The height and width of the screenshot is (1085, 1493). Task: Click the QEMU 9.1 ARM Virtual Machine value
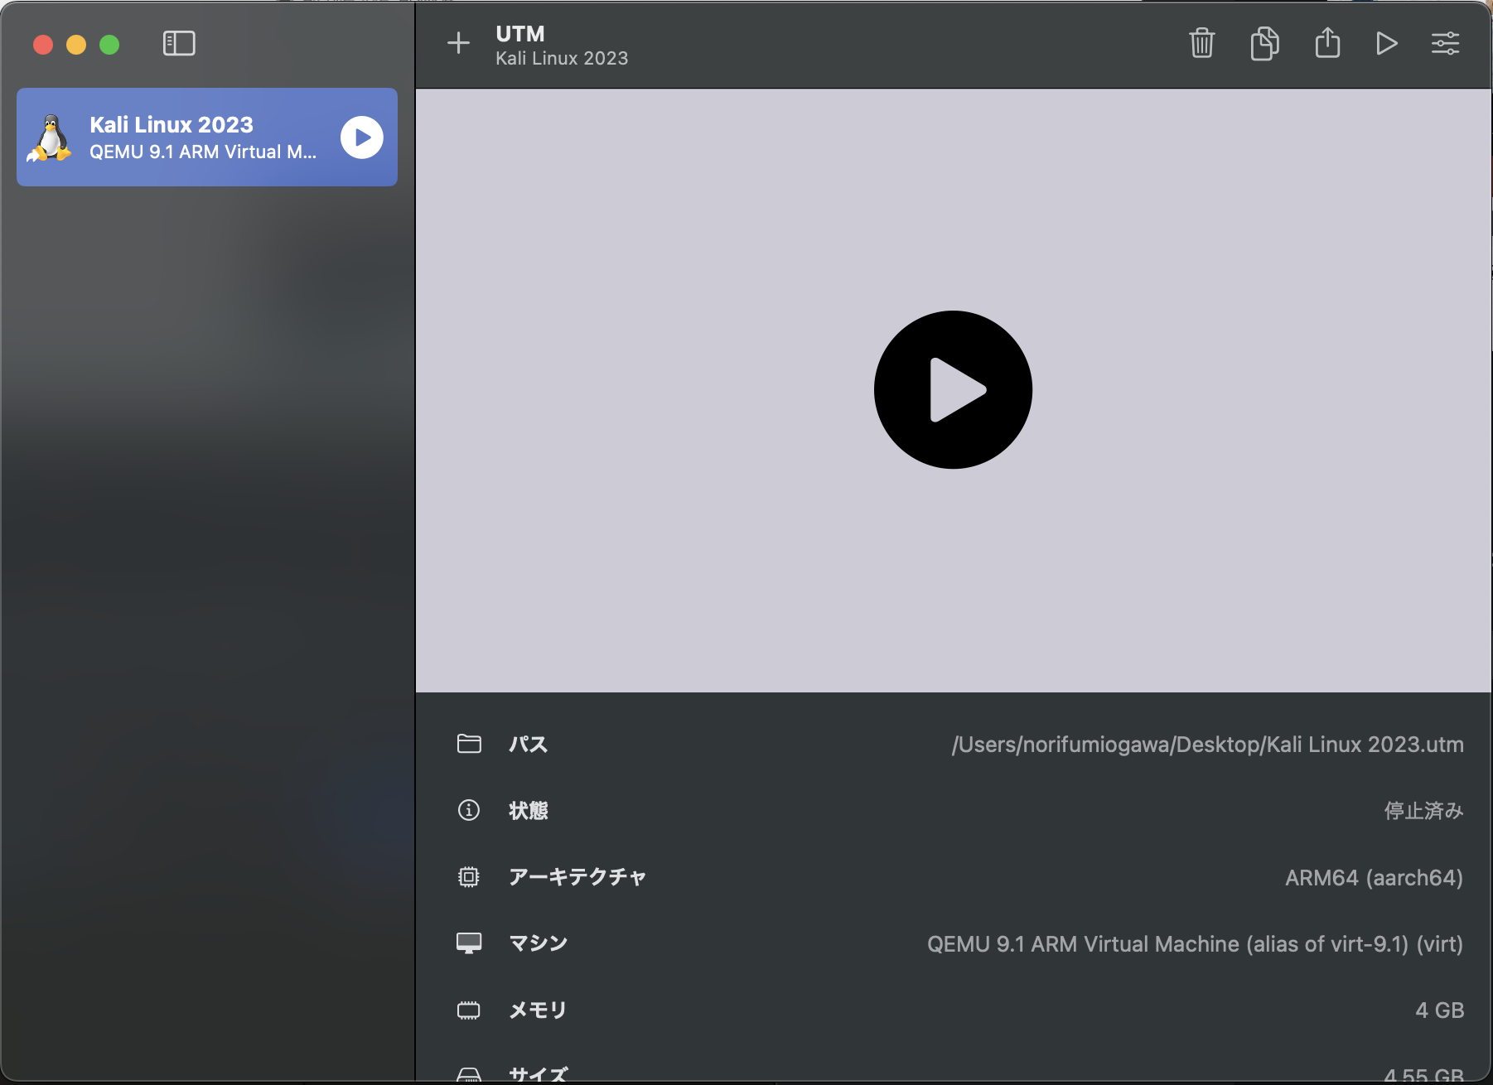(x=1195, y=944)
